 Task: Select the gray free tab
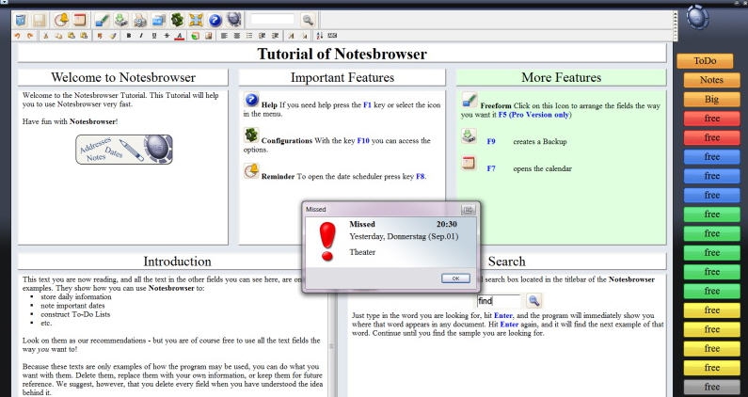tap(711, 387)
